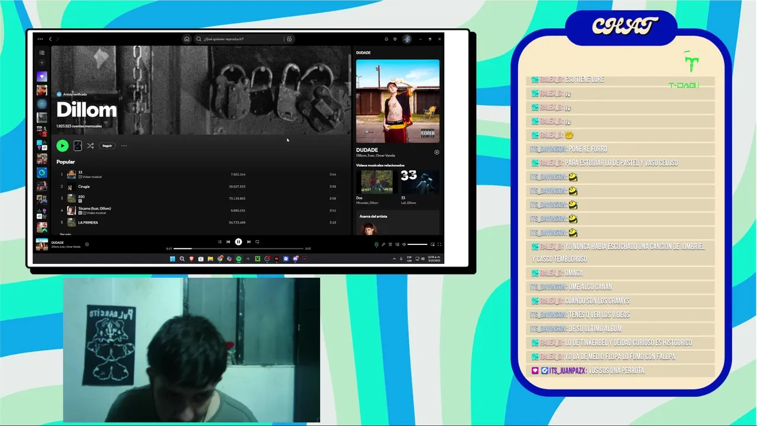Skip to the previous track
Viewport: 757px width, 426px height.
click(x=228, y=241)
